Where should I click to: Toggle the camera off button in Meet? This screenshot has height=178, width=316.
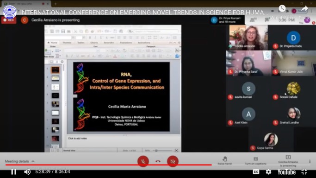pyautogui.click(x=173, y=161)
